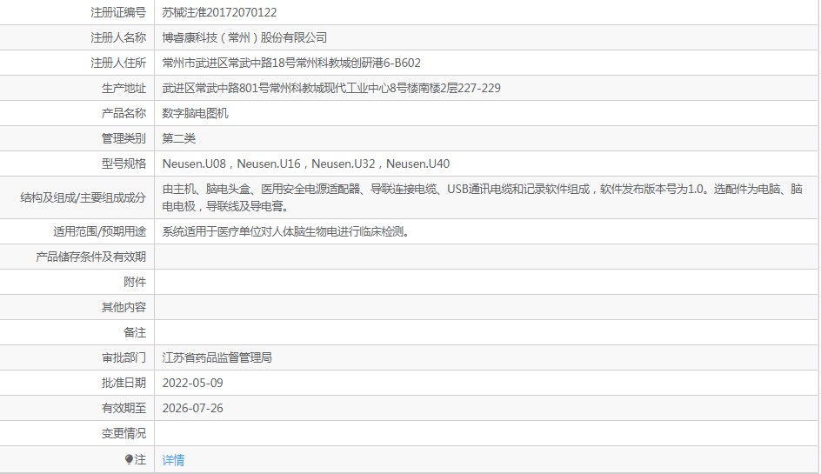Image resolution: width=821 pixels, height=474 pixels.
Task: Click the 管理类别 label
Action: click(x=123, y=138)
